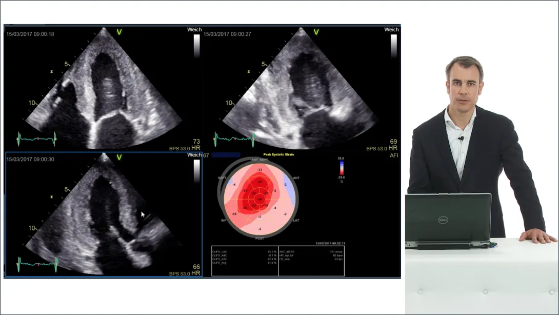Click the ECG trace in the 09:00:27 view

tap(234, 139)
